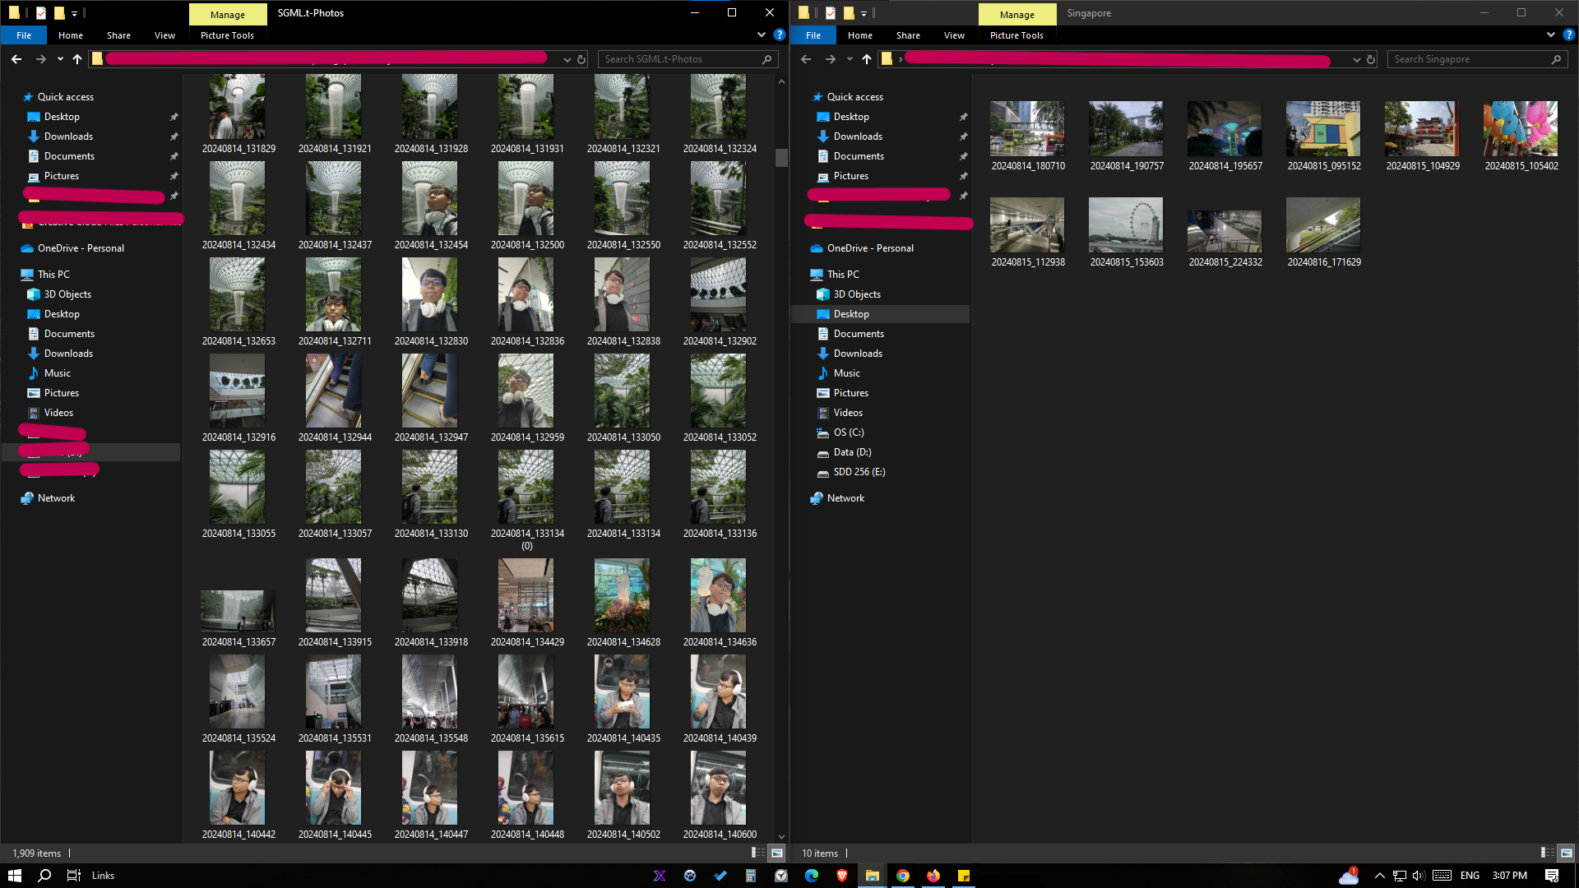Toggle details view in SGML.t-Photos status bar
The width and height of the screenshot is (1579, 888).
coord(757,853)
